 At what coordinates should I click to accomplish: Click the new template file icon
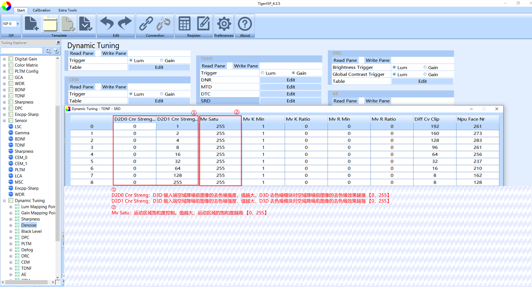pos(32,24)
